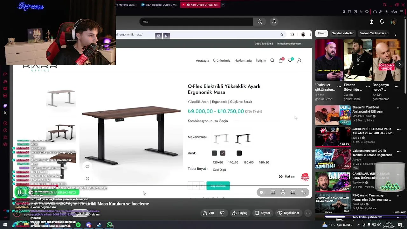Open the browser AI assistant
The width and height of the screenshot is (407, 229).
point(395,12)
